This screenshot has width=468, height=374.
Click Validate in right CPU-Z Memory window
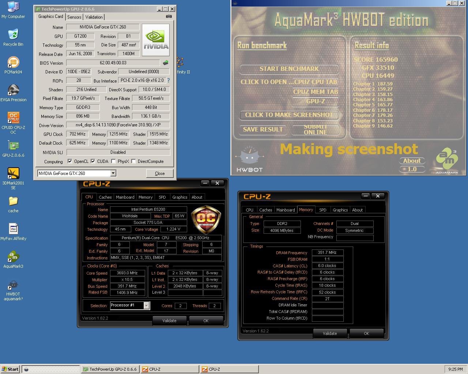(x=330, y=333)
